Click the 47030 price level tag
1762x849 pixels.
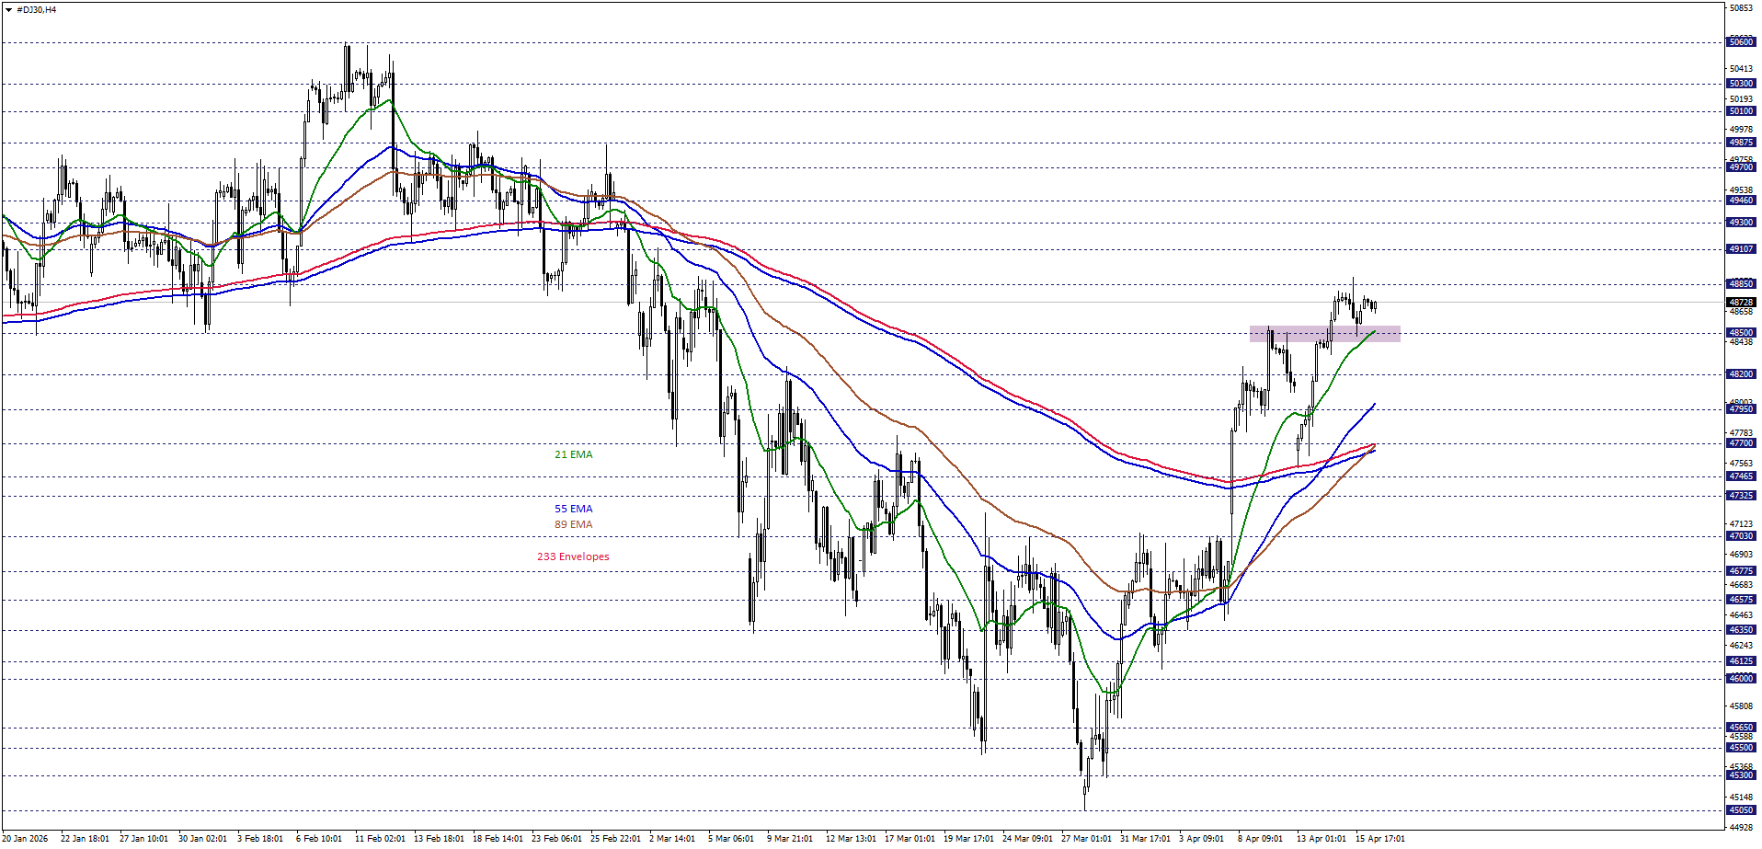point(1741,536)
